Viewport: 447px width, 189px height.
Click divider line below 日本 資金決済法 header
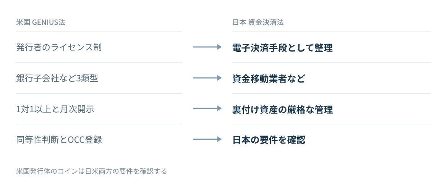tap(332, 32)
